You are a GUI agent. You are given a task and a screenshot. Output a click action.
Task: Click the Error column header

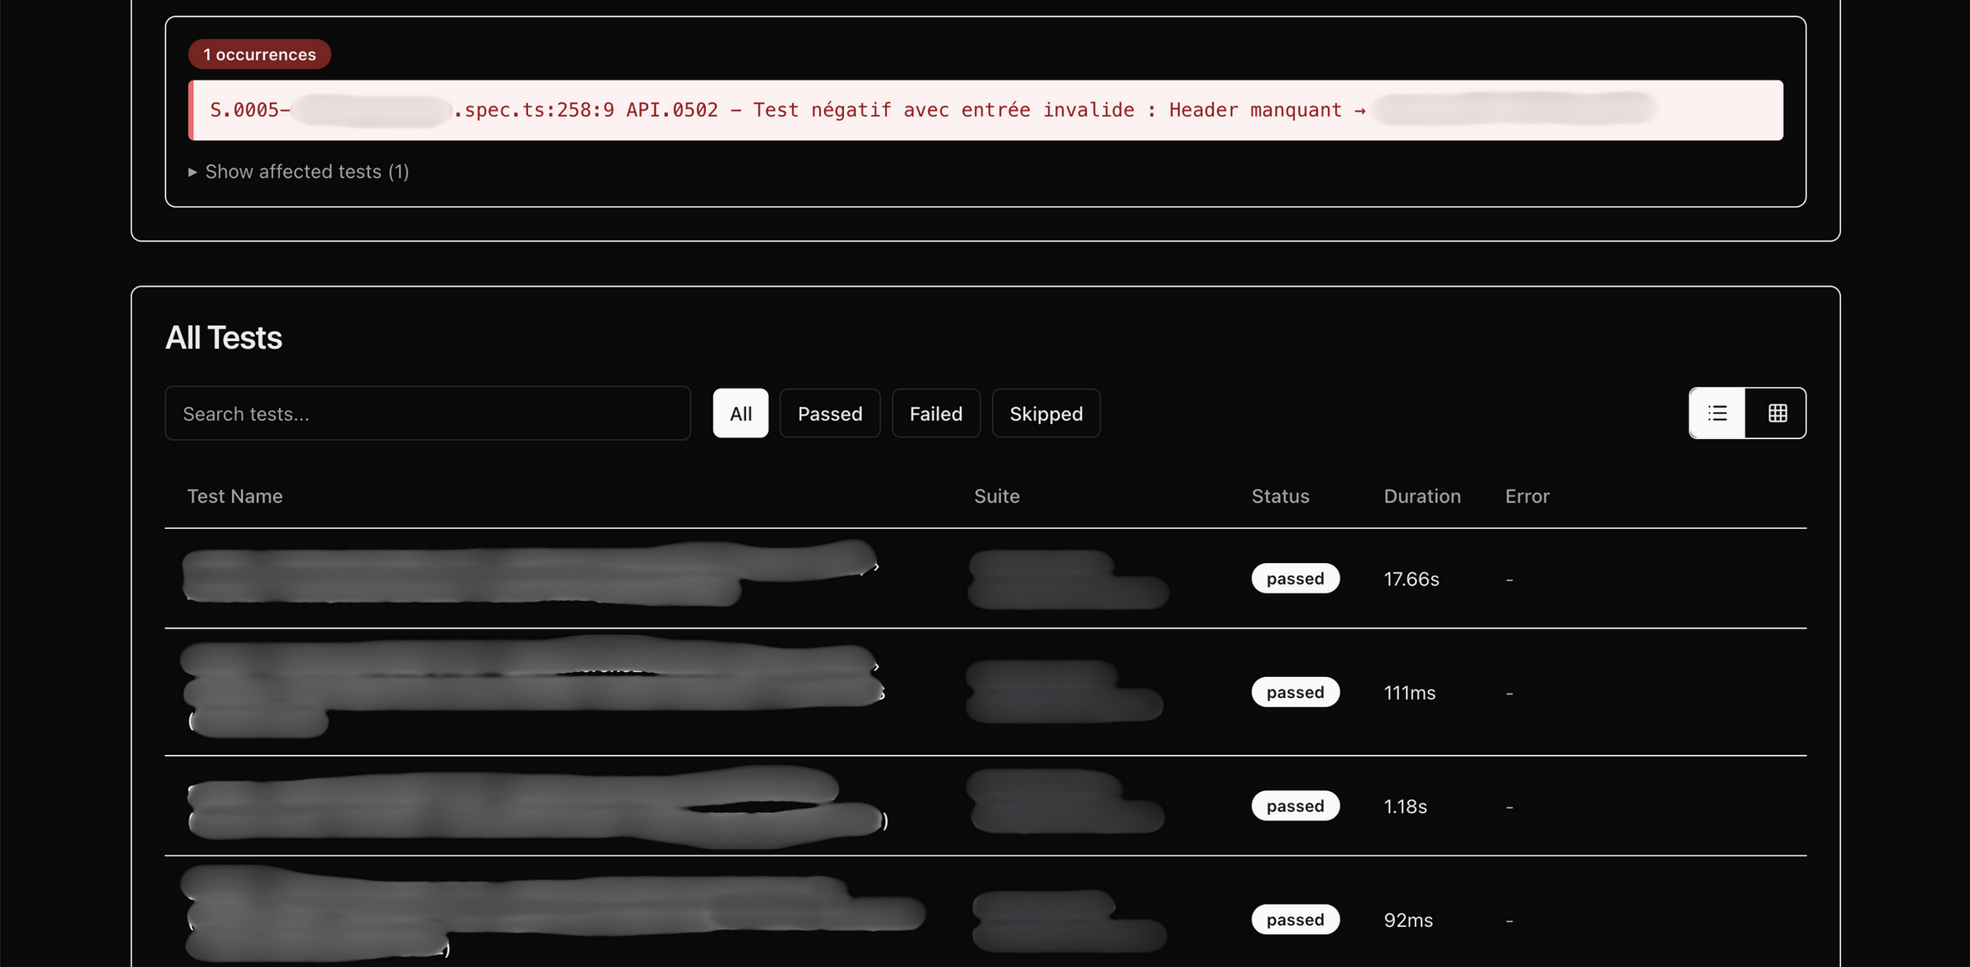1527,496
